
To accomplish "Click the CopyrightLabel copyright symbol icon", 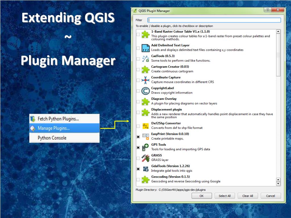I will 145,91.
